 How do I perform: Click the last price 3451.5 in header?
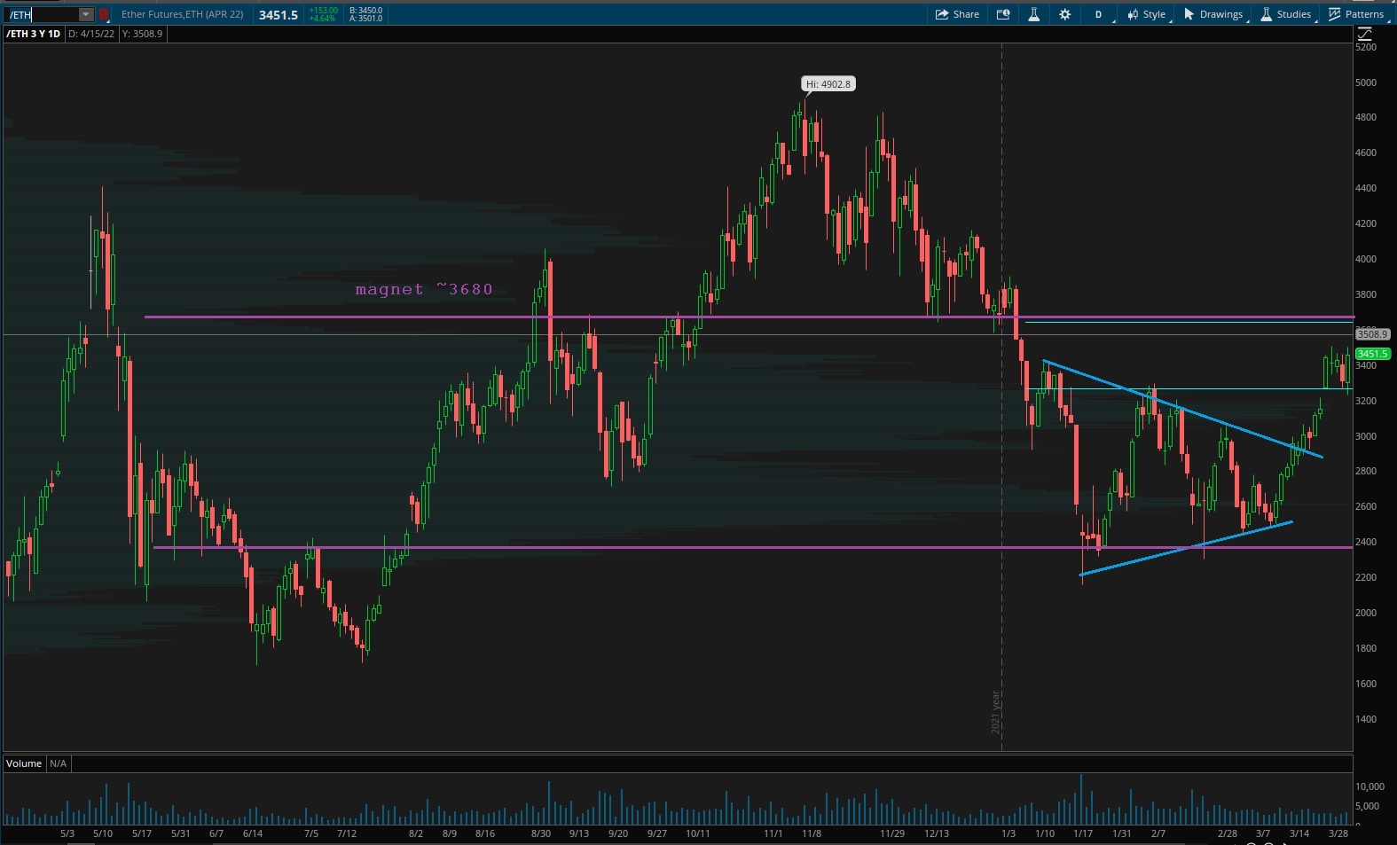[x=279, y=15]
